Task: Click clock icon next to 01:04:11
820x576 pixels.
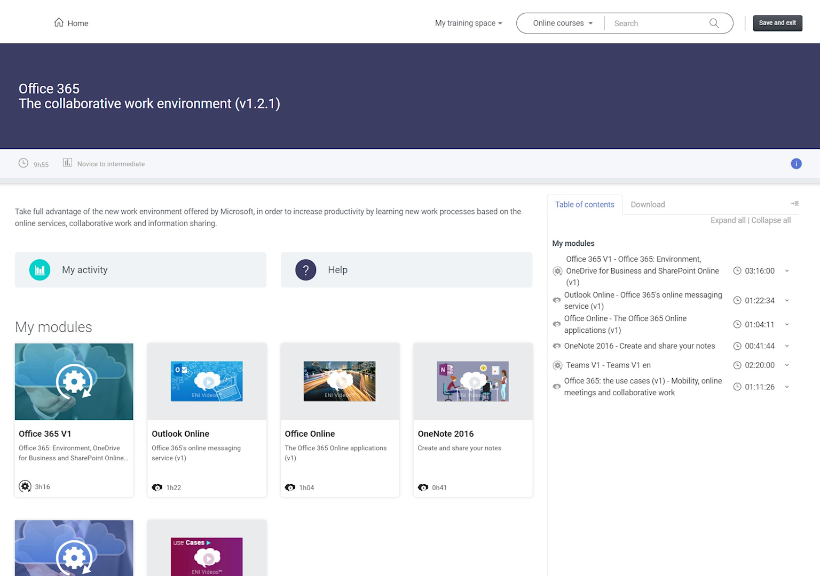Action: [x=737, y=324]
